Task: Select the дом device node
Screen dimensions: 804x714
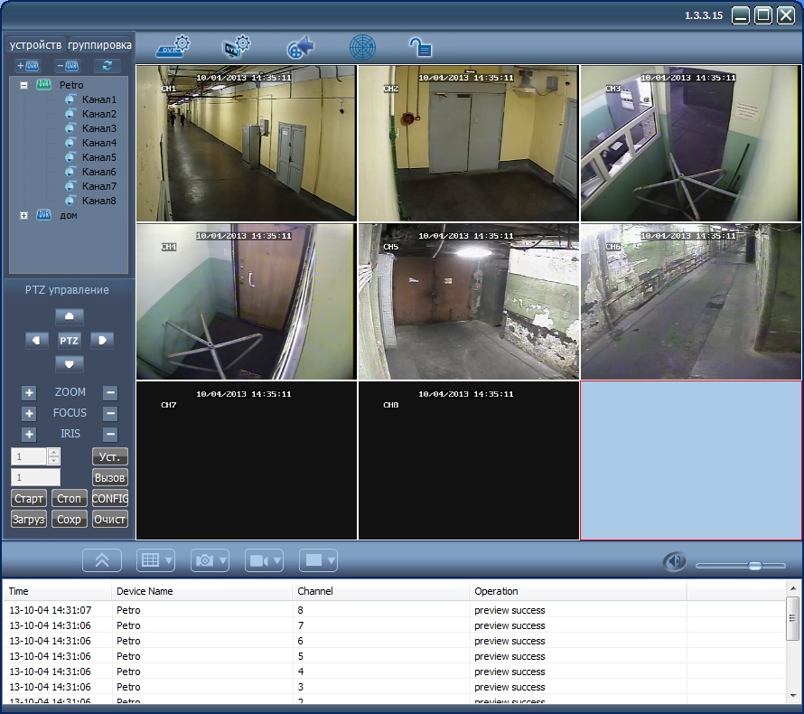Action: pyautogui.click(x=68, y=215)
